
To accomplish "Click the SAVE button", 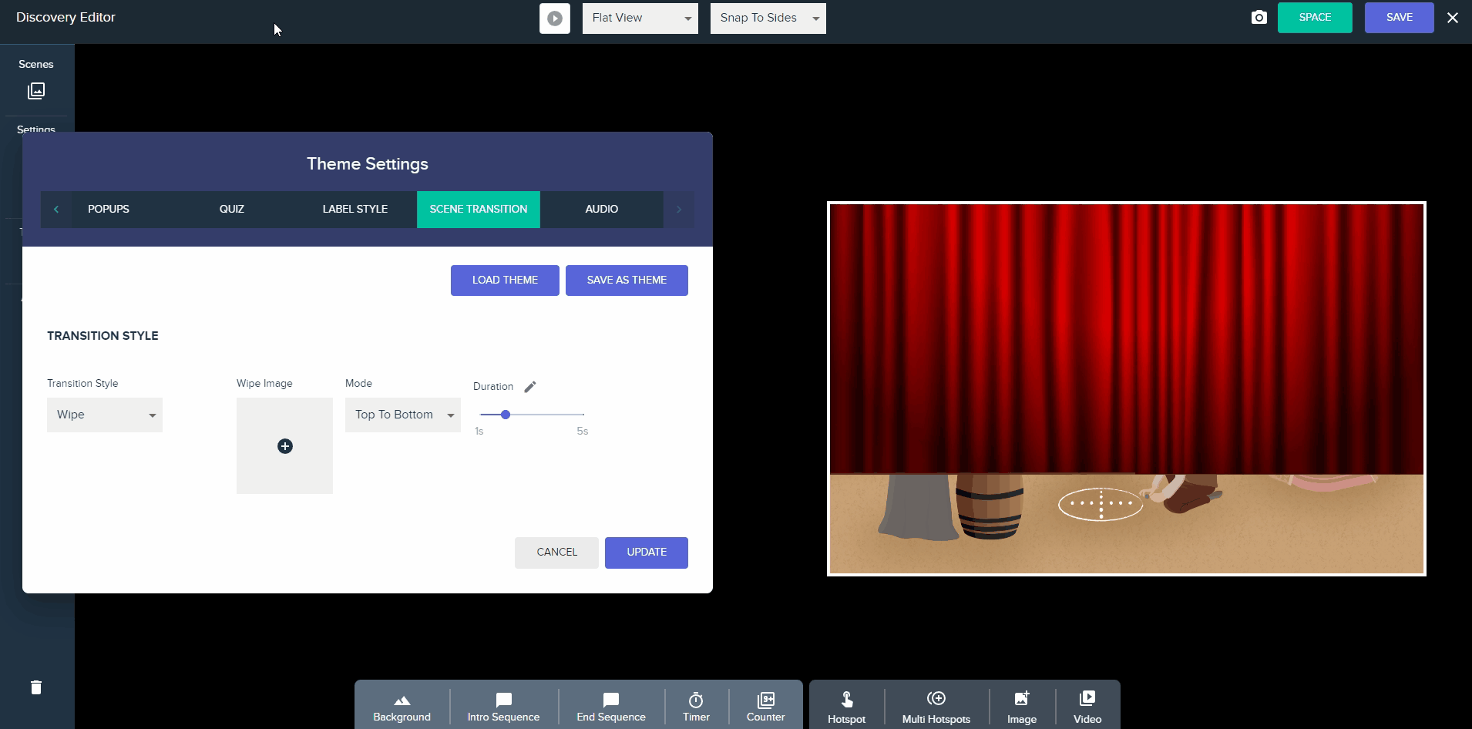I will coord(1399,18).
